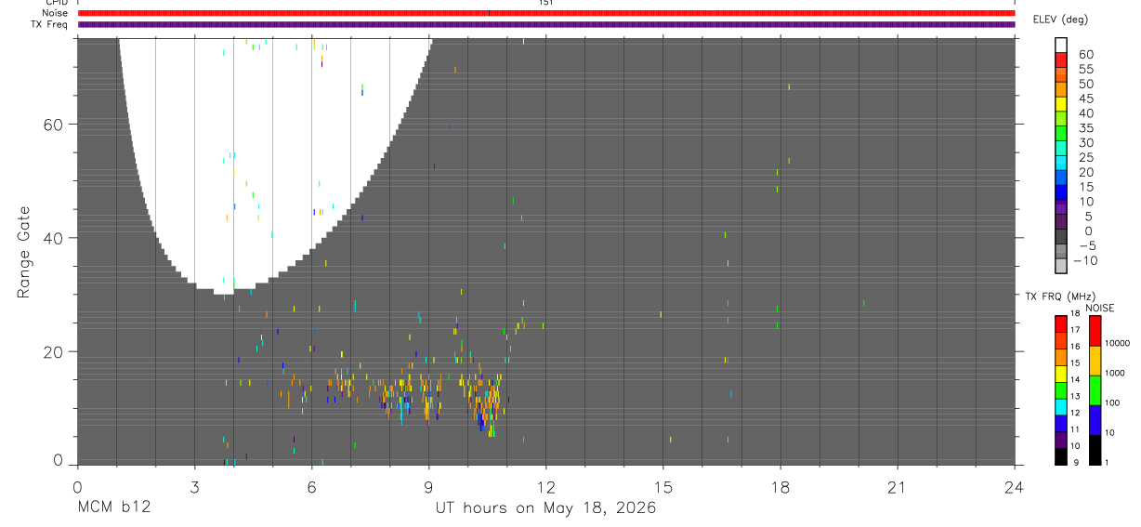Click the red Noise strip above the plot

pos(545,13)
